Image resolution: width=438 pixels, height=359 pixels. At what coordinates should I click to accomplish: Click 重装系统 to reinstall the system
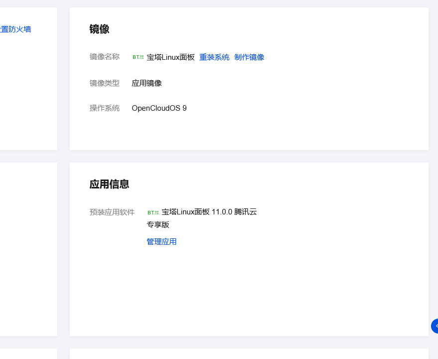(x=214, y=57)
